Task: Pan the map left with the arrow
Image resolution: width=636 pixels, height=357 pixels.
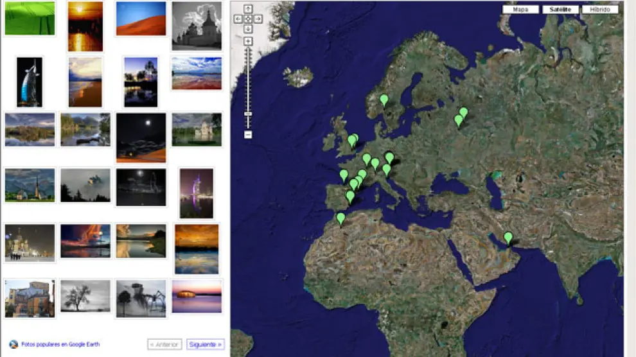Action: coord(238,19)
